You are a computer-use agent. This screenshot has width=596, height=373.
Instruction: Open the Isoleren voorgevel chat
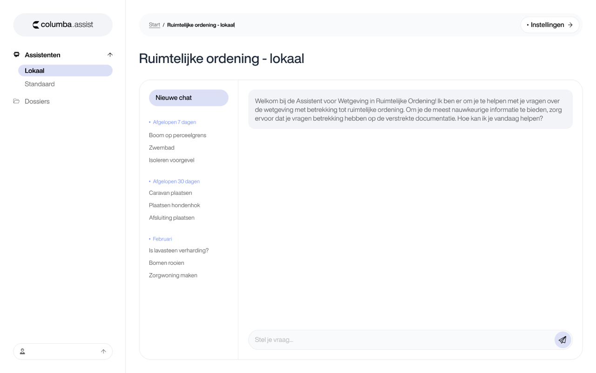click(x=171, y=160)
